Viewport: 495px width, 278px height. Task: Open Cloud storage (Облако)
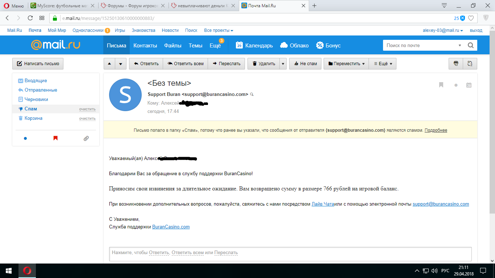tap(294, 45)
